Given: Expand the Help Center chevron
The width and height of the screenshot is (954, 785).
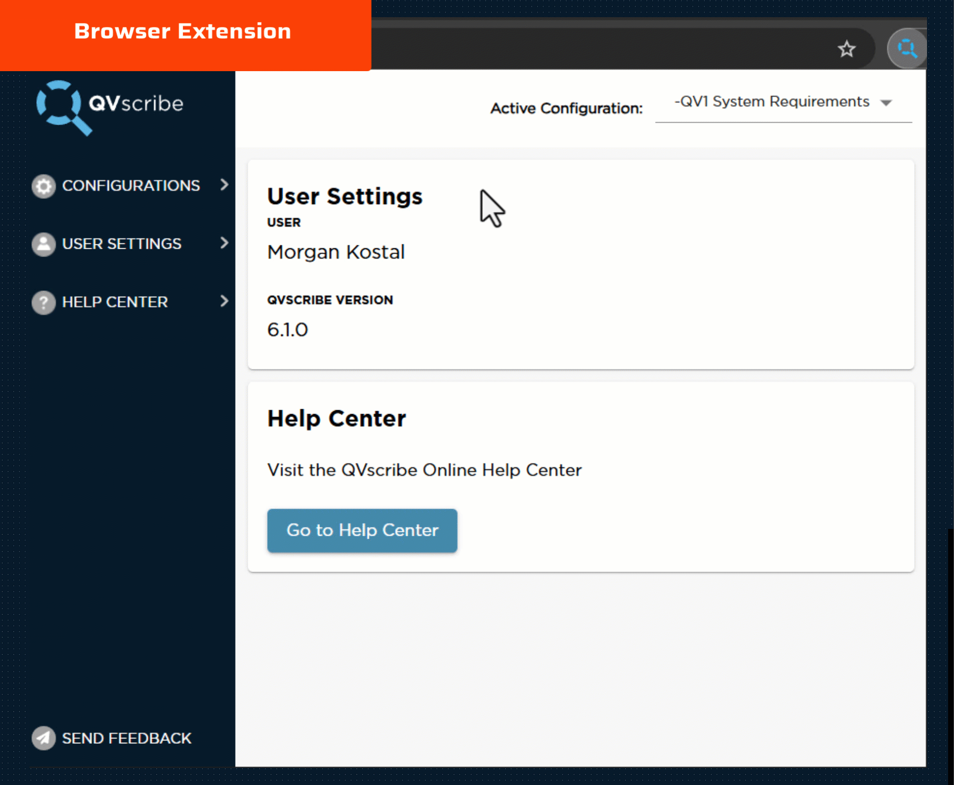Looking at the screenshot, I should 224,301.
